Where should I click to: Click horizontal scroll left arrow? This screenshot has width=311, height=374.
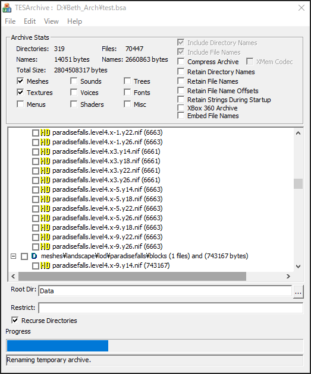[13, 276]
